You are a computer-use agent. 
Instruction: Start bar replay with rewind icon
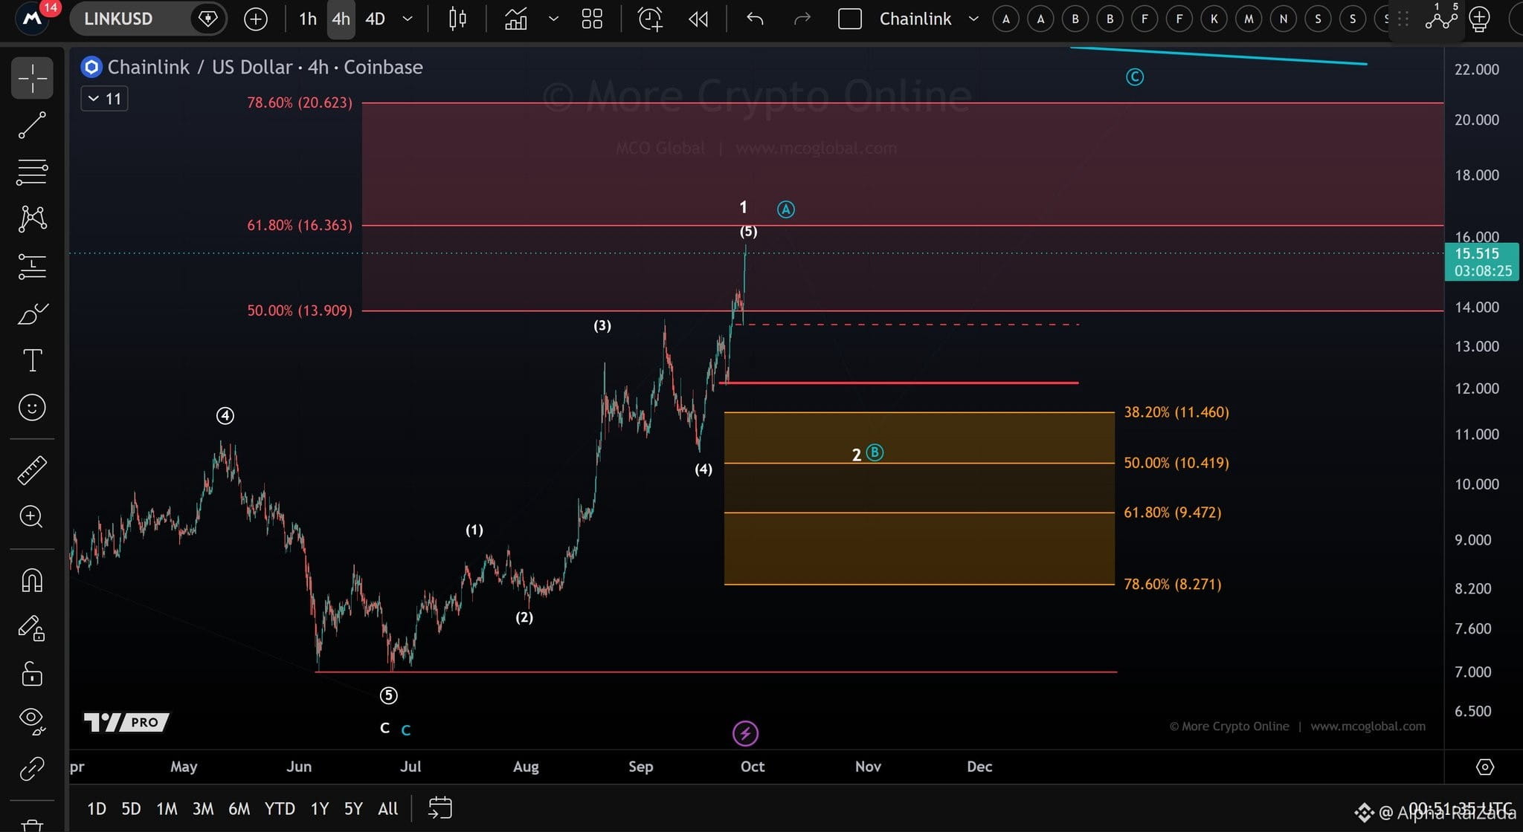tap(698, 19)
